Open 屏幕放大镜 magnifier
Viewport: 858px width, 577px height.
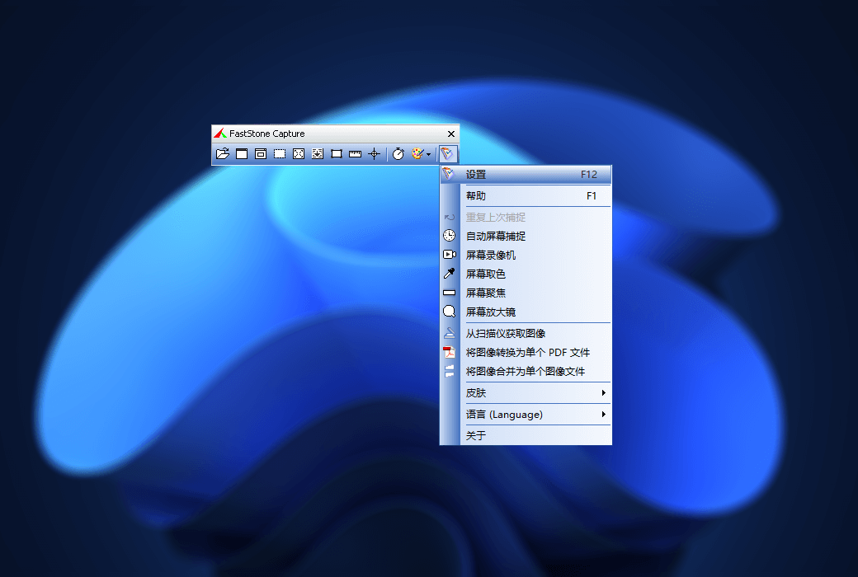point(526,312)
